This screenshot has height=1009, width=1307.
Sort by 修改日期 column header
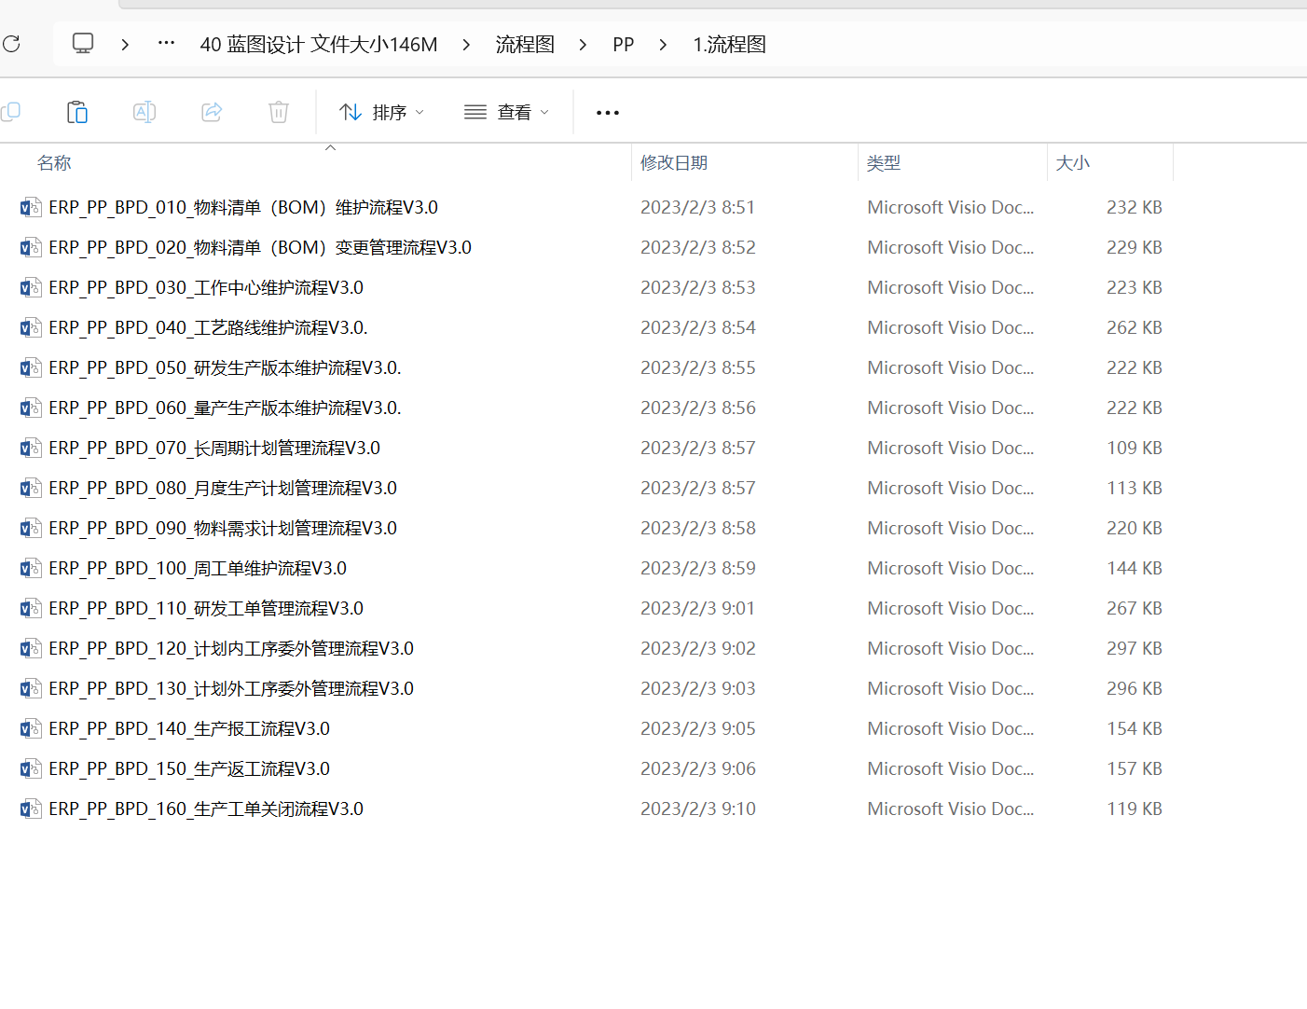[x=674, y=163]
